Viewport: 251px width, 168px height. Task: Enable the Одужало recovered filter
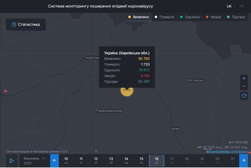click(x=191, y=17)
